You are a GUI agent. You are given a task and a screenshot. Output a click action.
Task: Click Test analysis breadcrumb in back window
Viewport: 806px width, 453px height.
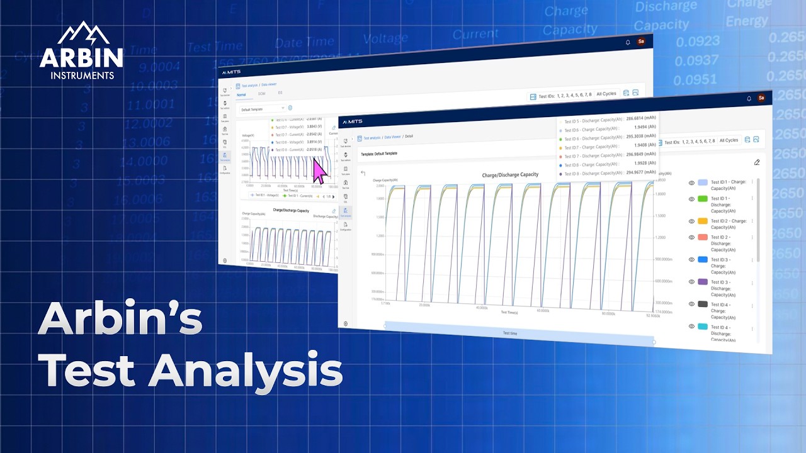coord(249,86)
